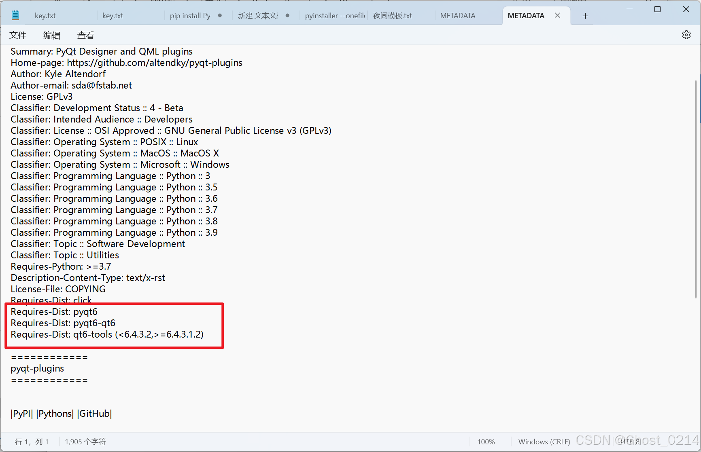Click the Author: Kyle Altendorf line
The image size is (701, 452).
point(58,74)
